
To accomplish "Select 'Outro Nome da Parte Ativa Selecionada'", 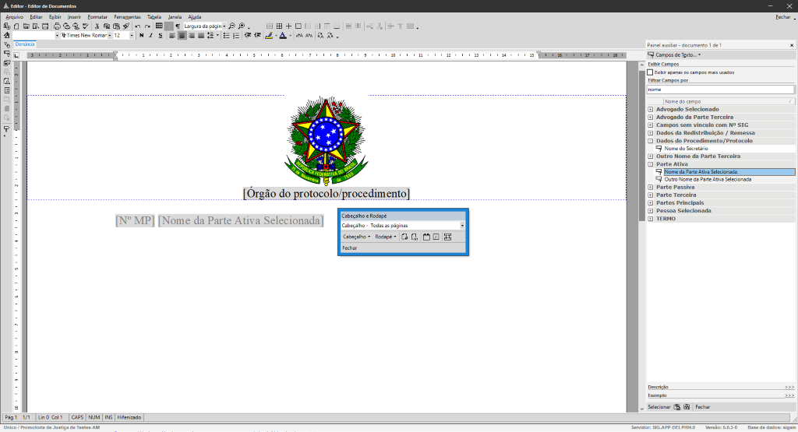I will 708,179.
